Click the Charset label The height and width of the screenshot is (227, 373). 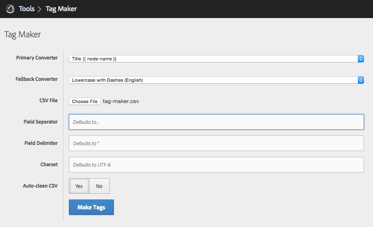coord(49,164)
